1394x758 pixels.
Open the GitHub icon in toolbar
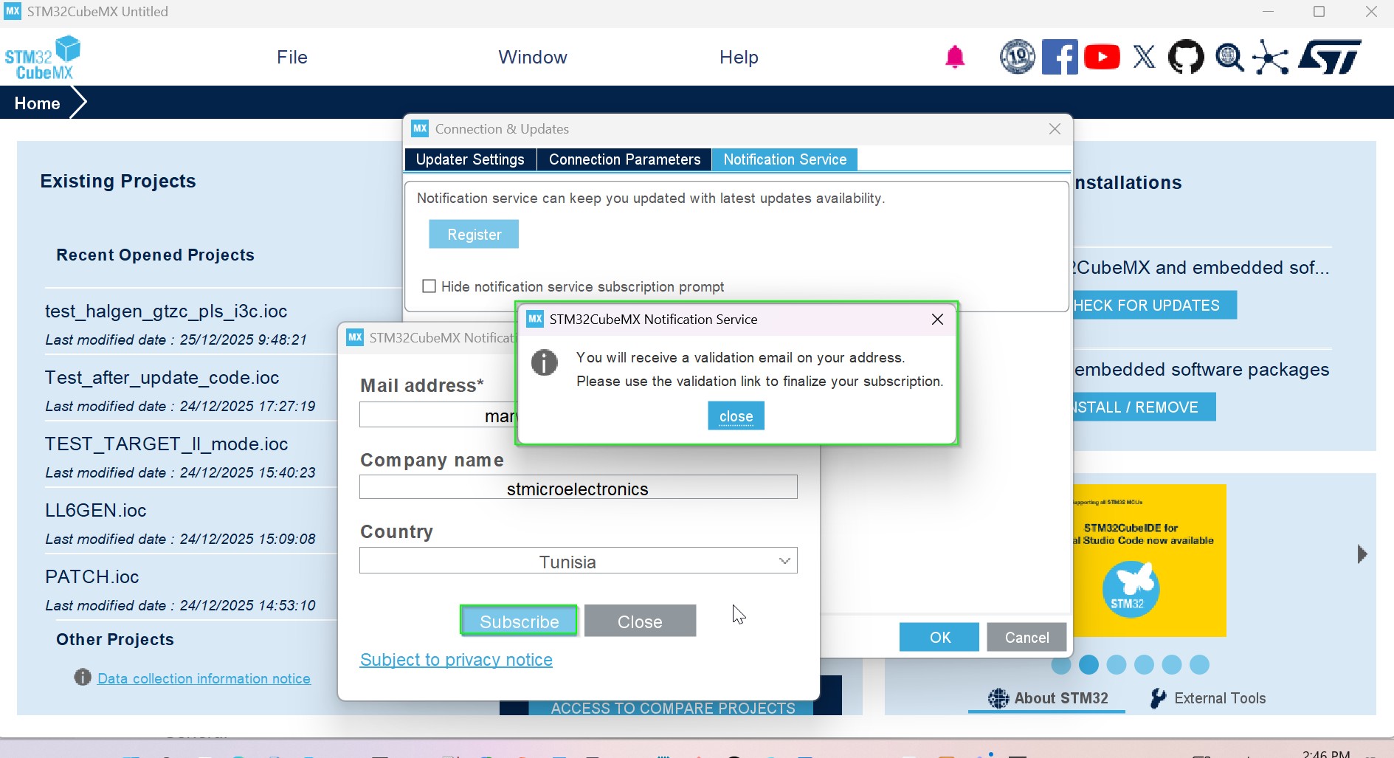(x=1186, y=57)
